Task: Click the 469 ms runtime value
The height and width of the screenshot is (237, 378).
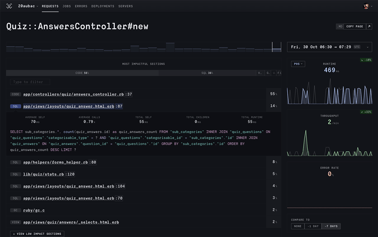Action: point(332,70)
